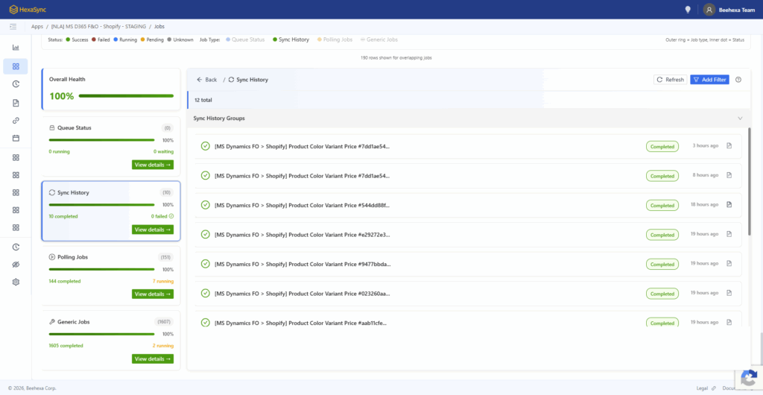Expand the Price #023260aa sync row
The height and width of the screenshot is (395, 763).
468,294
